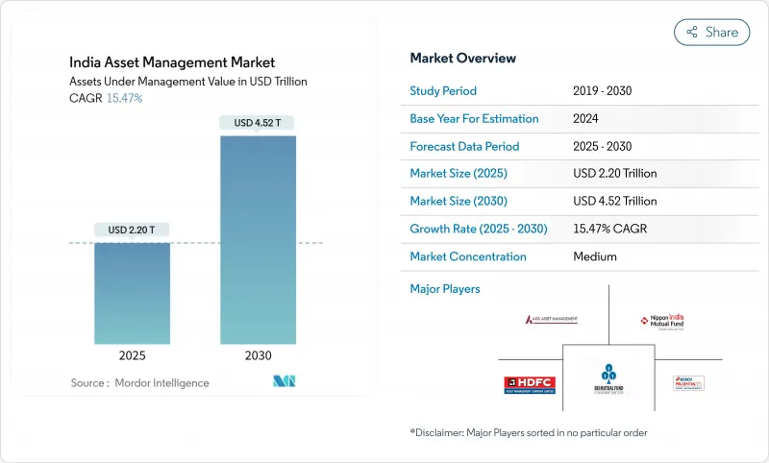Click the Share button
769x463 pixels.
click(711, 32)
